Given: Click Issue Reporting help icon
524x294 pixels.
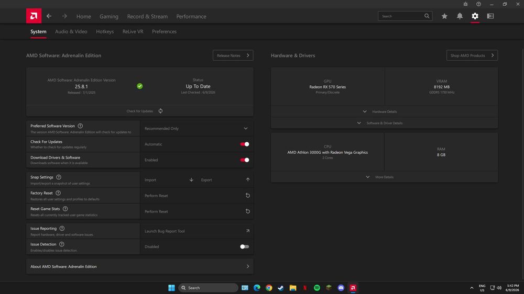Looking at the screenshot, I should [x=62, y=228].
